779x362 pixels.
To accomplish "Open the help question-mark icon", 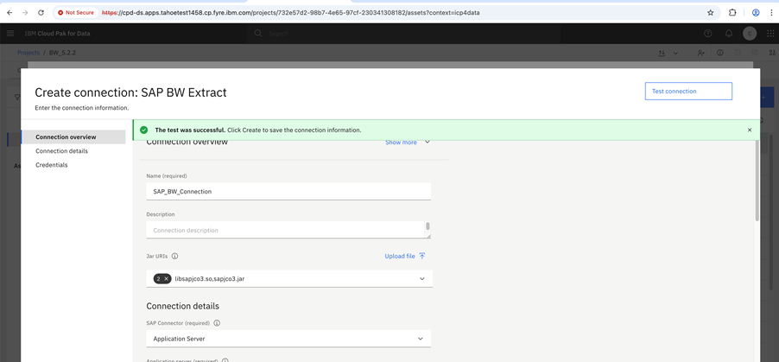I will click(708, 34).
